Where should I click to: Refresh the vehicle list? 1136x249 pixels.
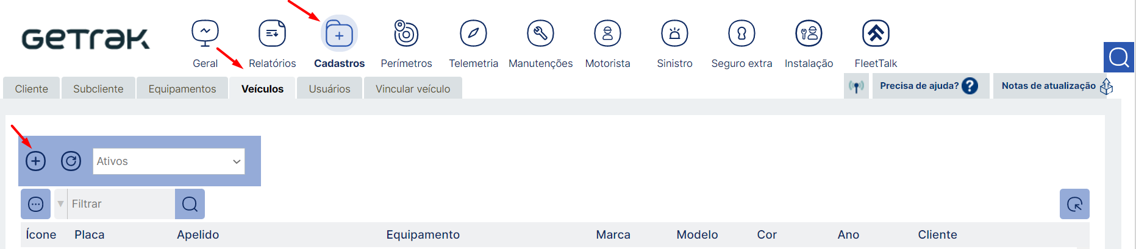click(71, 161)
